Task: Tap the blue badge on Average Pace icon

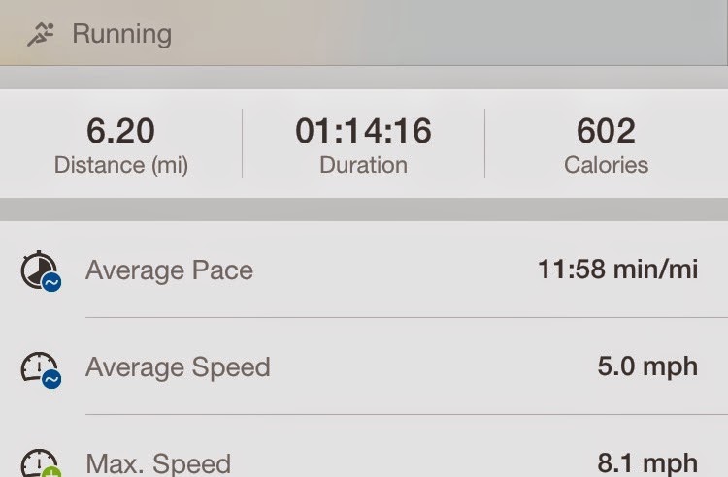Action: click(52, 282)
